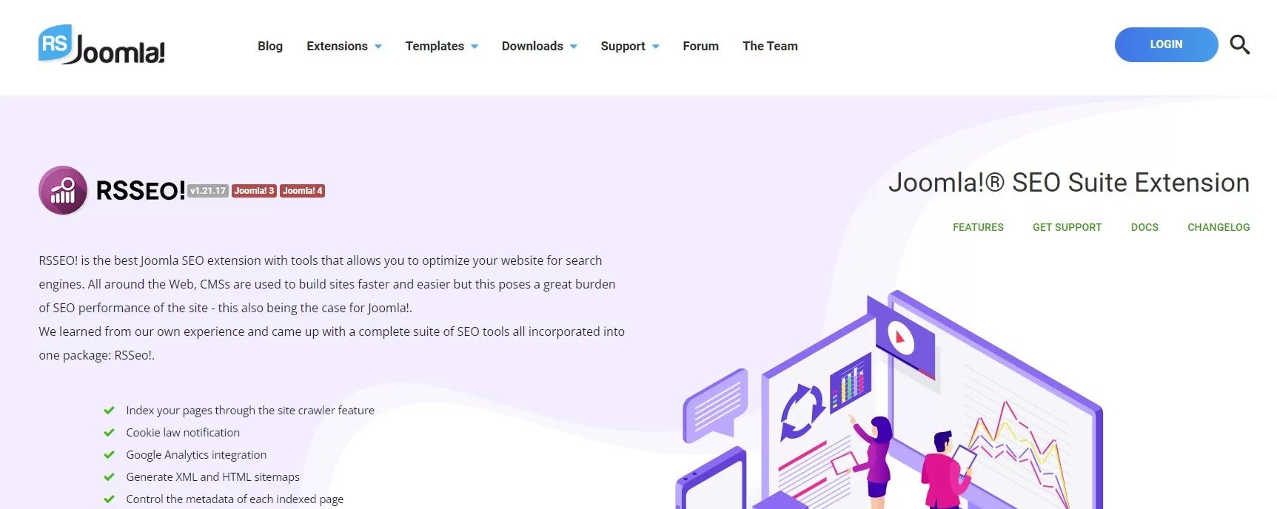
Task: Open the RSJoomla! logo home link
Action: 101,45
